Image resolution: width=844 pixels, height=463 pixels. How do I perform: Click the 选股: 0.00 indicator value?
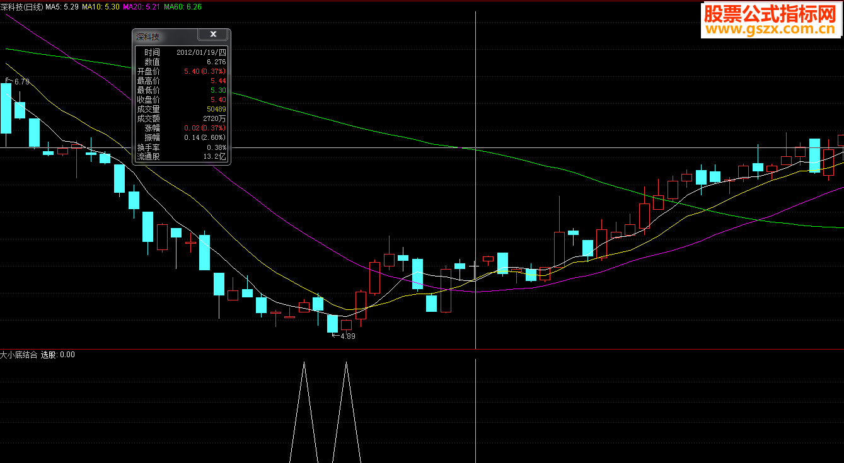(x=58, y=355)
